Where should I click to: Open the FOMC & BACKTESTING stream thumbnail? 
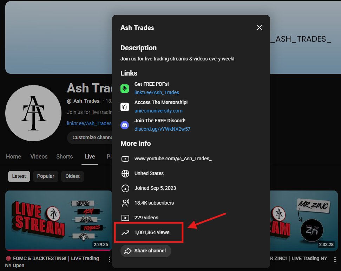point(59,220)
